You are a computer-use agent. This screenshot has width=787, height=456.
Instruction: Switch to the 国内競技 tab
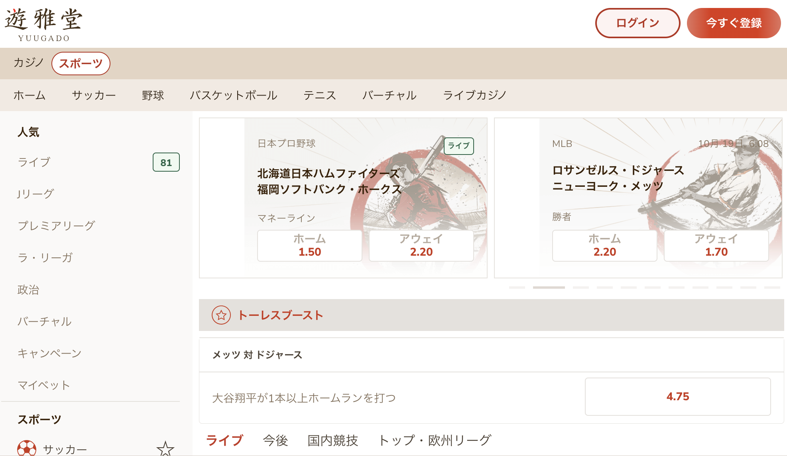point(333,440)
